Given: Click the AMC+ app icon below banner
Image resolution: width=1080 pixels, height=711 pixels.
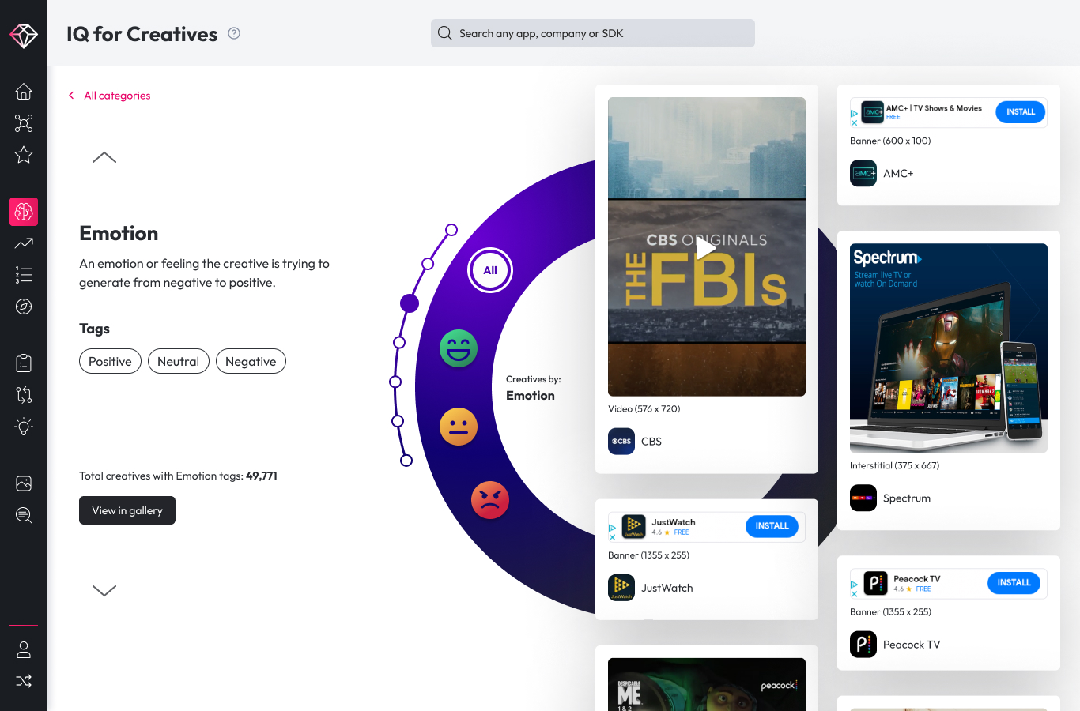Looking at the screenshot, I should (863, 173).
